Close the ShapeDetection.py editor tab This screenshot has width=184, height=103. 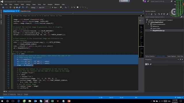[18, 11]
